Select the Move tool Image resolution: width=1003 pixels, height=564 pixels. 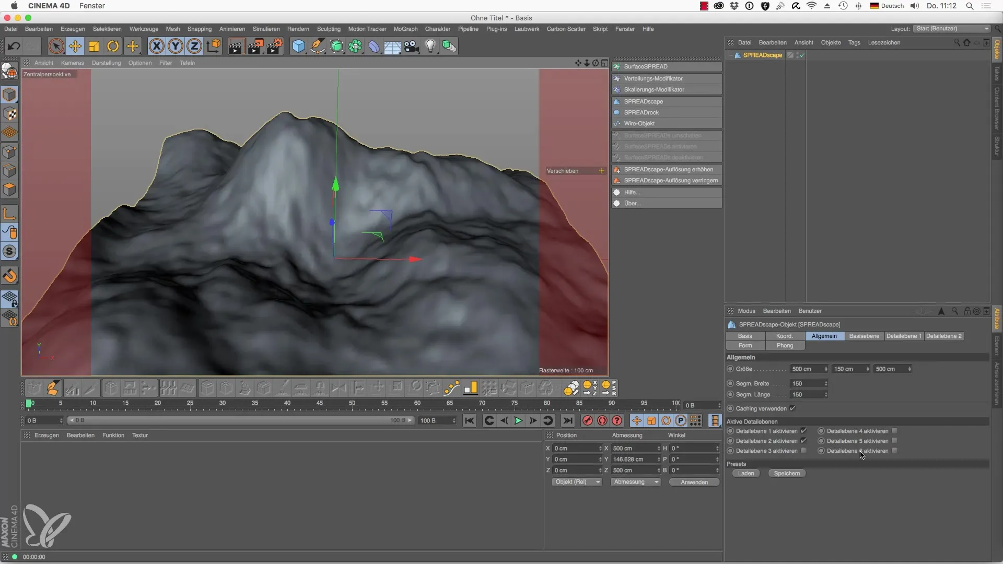(75, 46)
